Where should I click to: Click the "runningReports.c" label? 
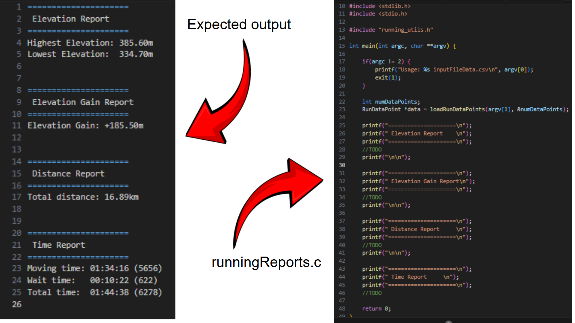tap(266, 262)
